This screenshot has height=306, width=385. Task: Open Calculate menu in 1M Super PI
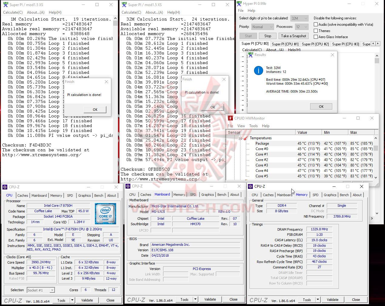click(13, 12)
